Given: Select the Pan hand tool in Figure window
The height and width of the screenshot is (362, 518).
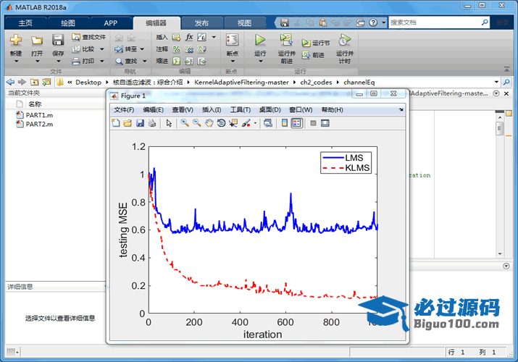Looking at the screenshot, I should 209,123.
